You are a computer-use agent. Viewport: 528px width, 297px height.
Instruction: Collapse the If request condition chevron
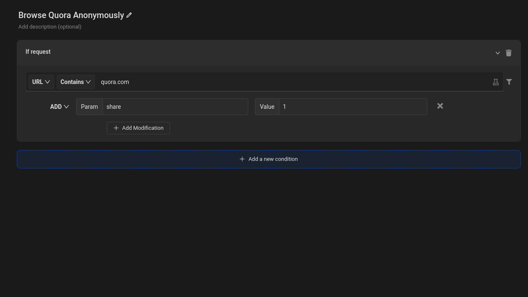497,53
